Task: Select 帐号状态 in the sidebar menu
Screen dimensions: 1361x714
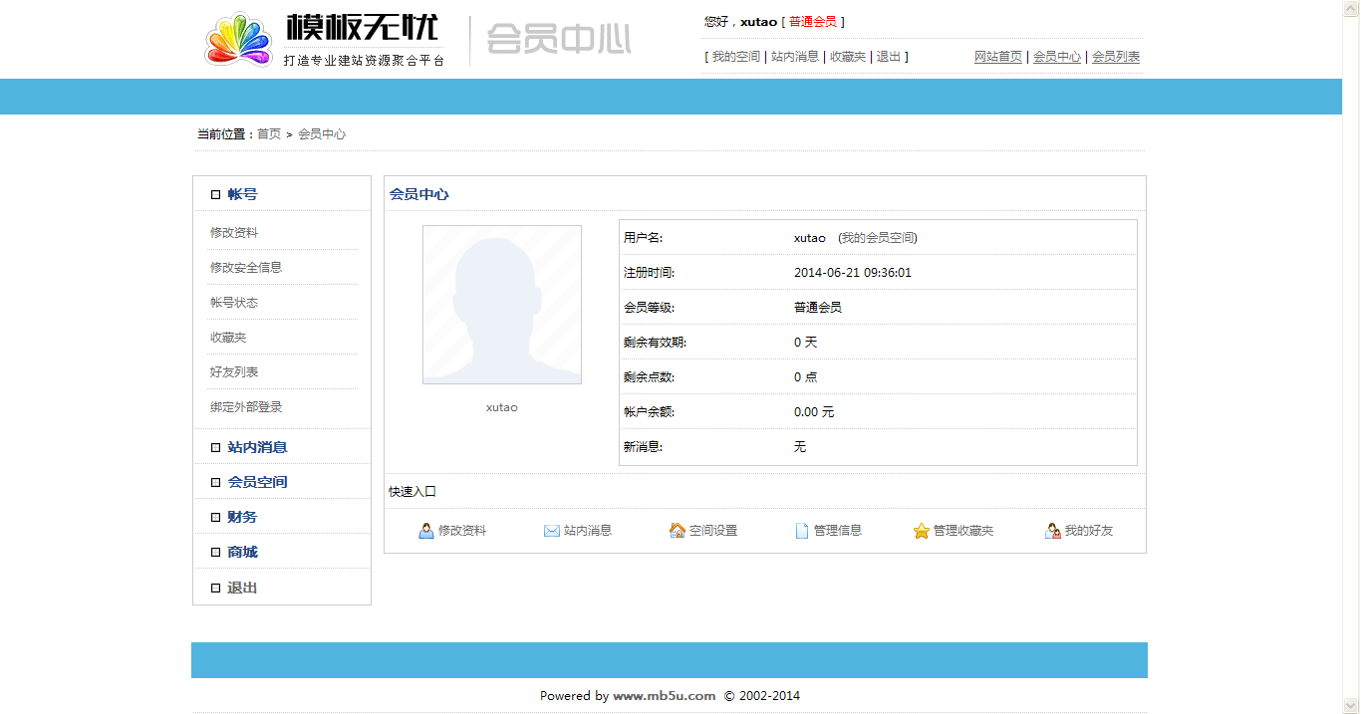Action: pos(234,302)
